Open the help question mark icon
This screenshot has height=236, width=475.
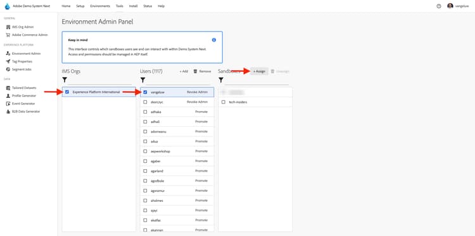point(439,6)
